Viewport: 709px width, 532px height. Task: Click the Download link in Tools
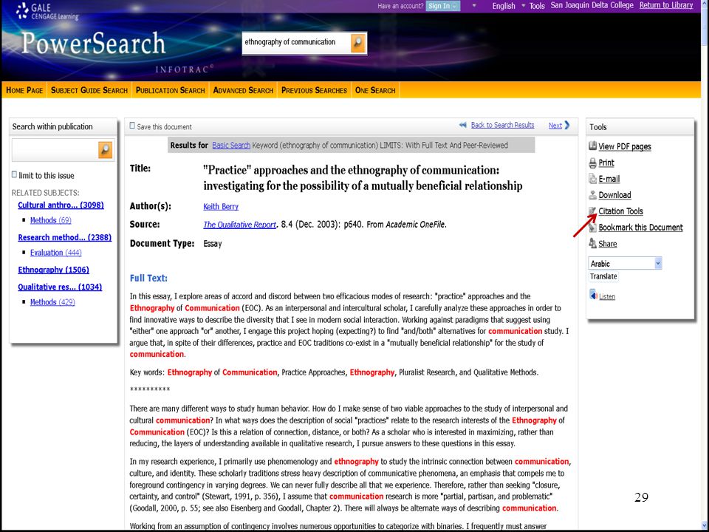click(x=614, y=195)
